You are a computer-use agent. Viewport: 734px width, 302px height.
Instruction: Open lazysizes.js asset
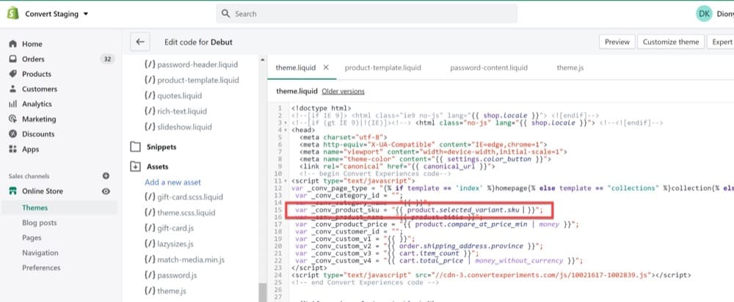point(169,243)
